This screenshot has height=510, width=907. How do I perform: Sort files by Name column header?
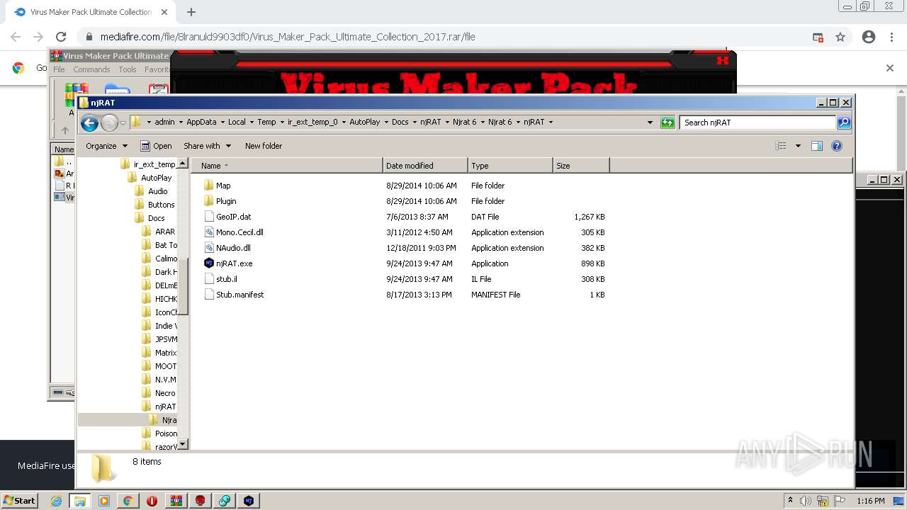pos(286,166)
